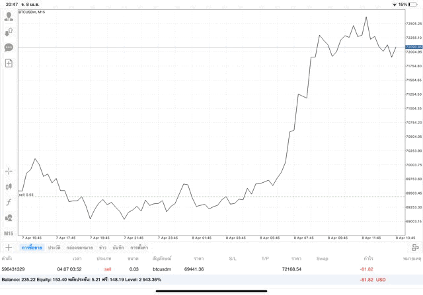Expand the M15 timeframe selector

[x=9, y=234]
